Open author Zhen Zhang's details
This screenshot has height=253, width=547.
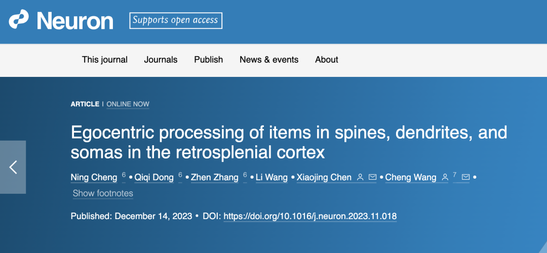pos(214,178)
